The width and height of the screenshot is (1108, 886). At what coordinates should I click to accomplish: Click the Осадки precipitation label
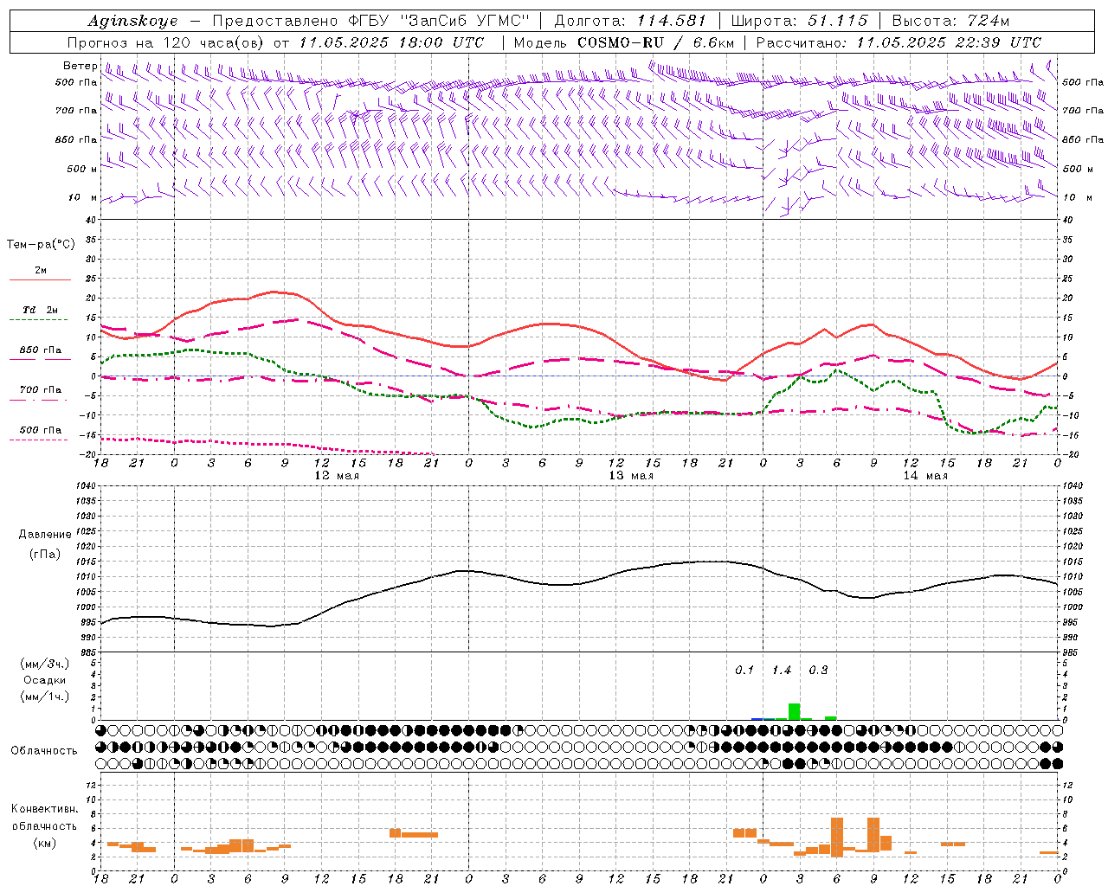44,680
